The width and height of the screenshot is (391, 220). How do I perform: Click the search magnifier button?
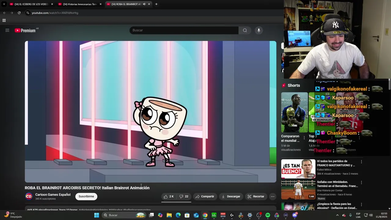245,30
